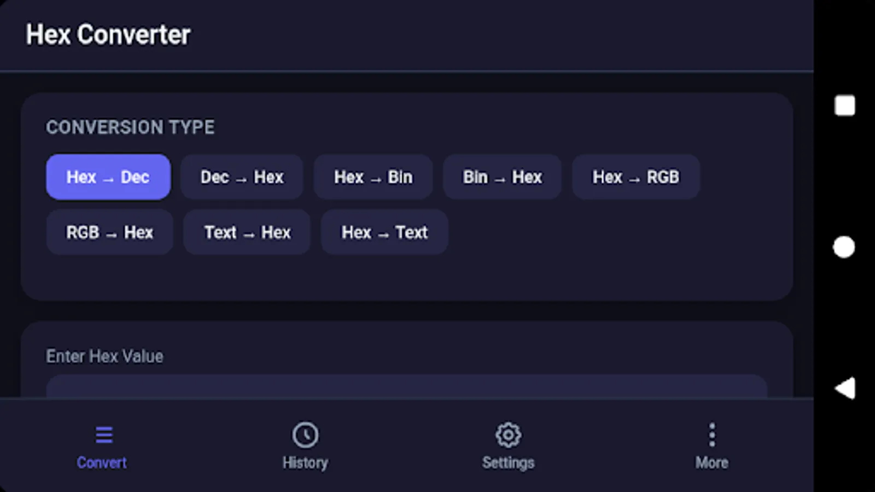Open the Settings gear icon
This screenshot has height=492, width=875.
pyautogui.click(x=508, y=434)
